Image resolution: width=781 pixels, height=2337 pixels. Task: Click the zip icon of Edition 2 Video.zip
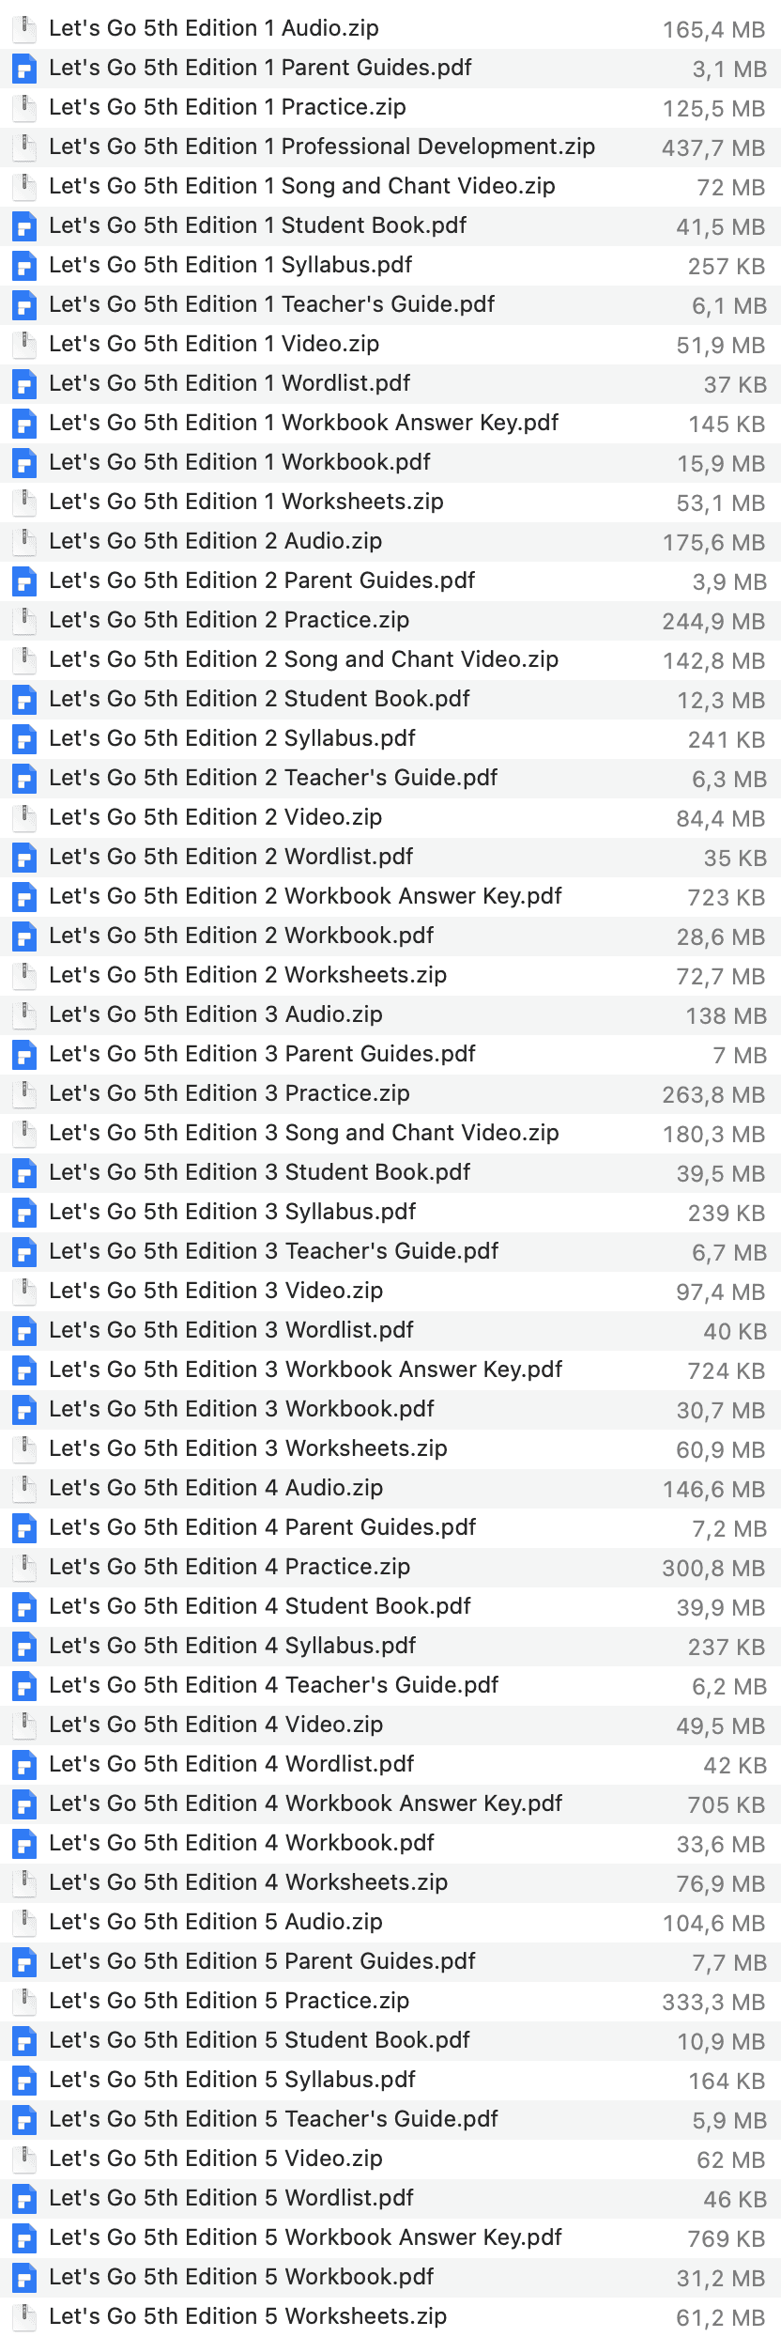coord(24,818)
